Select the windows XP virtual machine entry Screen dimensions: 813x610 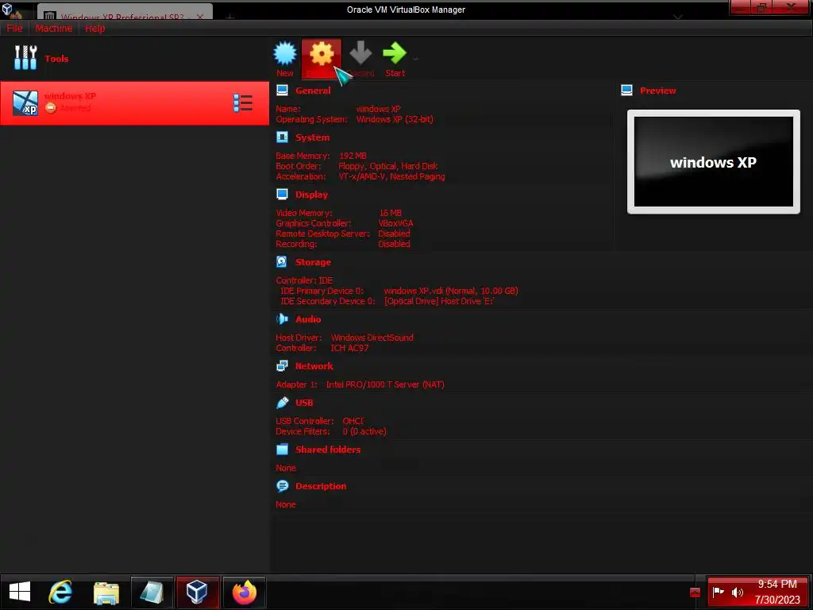pyautogui.click(x=134, y=102)
